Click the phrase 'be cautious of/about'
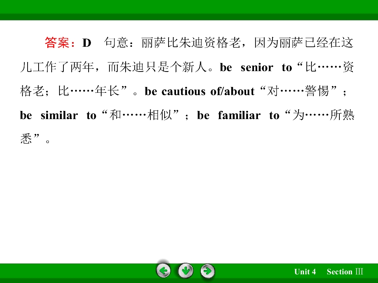The width and height of the screenshot is (378, 283). click(200, 91)
